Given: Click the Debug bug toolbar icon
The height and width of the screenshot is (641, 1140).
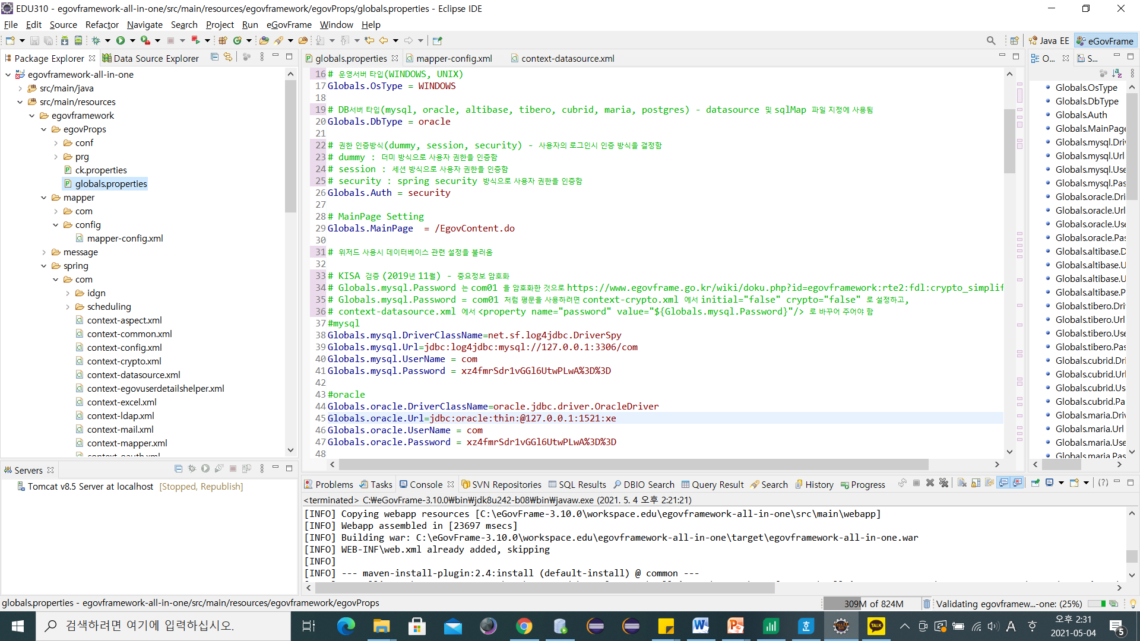Looking at the screenshot, I should (96, 41).
